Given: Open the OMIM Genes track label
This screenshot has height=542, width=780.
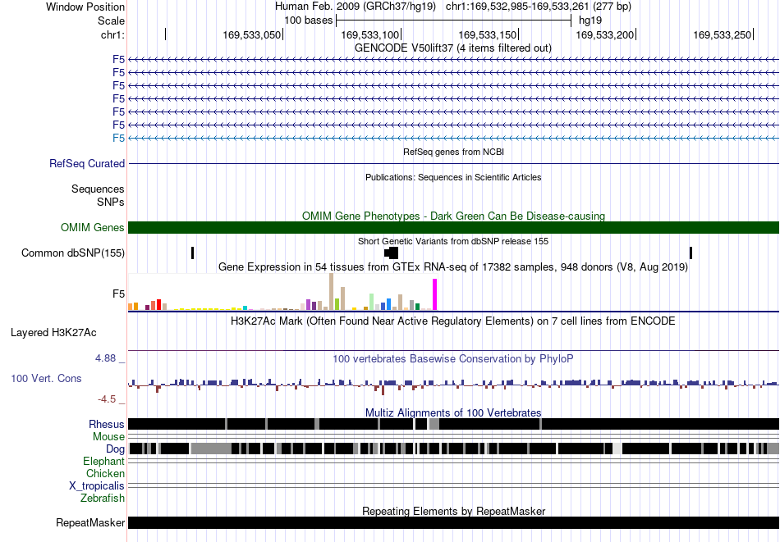Looking at the screenshot, I should [x=93, y=227].
